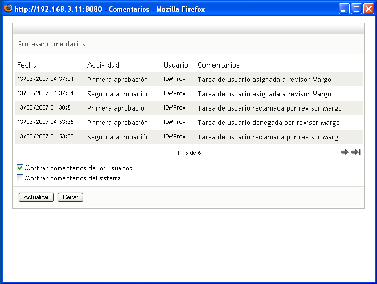The image size is (377, 284).
Task: Click IDMProv in the 04:53:38 row
Action: click(x=175, y=136)
